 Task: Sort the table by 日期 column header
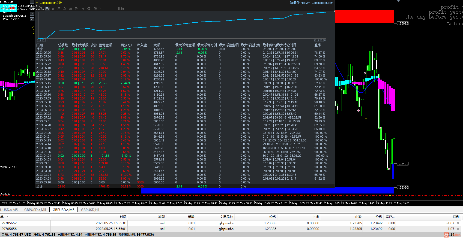(40, 45)
